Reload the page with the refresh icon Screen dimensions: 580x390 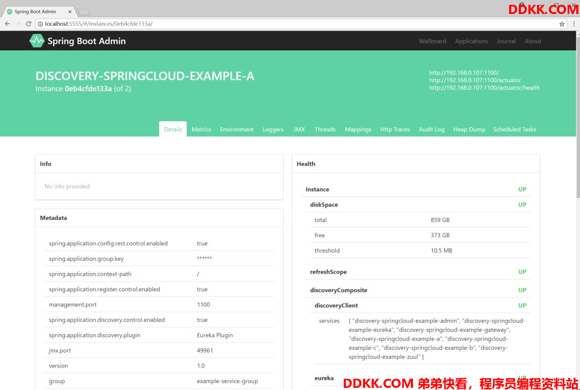[x=28, y=24]
